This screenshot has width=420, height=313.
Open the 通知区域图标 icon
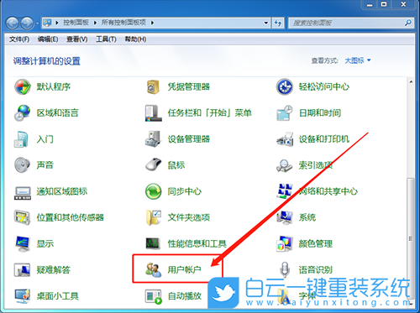tap(23, 193)
